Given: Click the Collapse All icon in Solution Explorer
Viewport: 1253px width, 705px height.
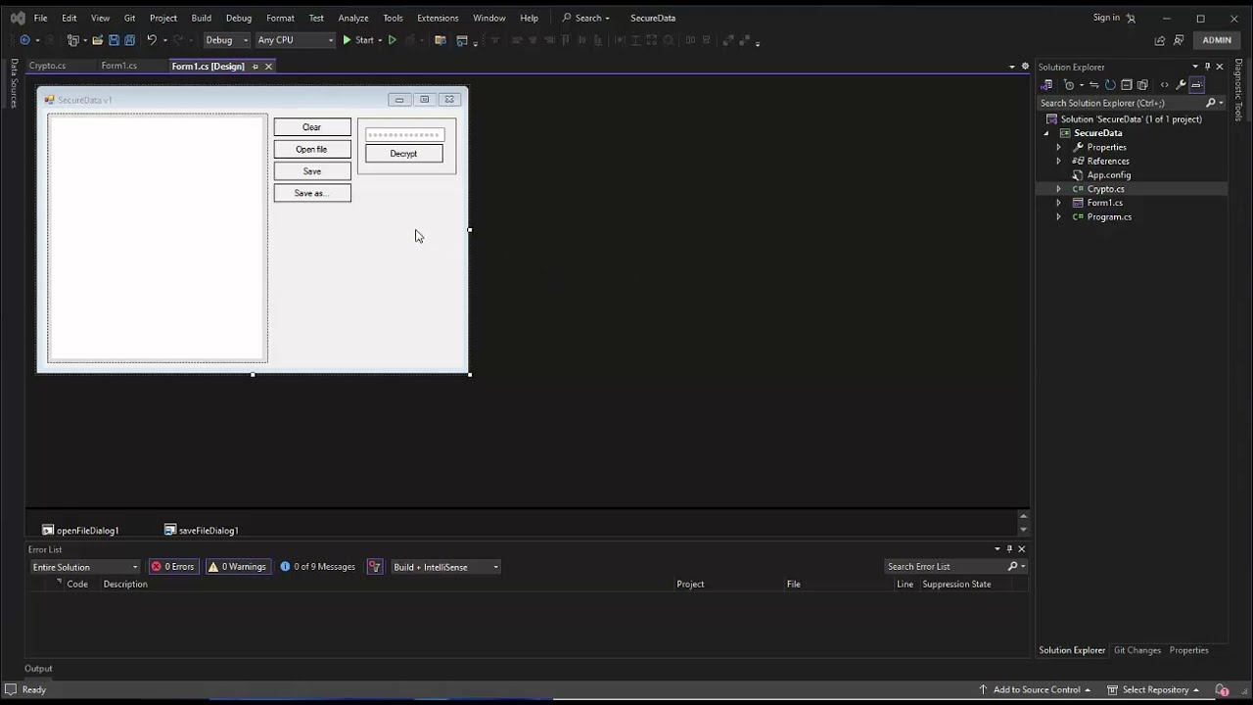Looking at the screenshot, I should tap(1127, 85).
